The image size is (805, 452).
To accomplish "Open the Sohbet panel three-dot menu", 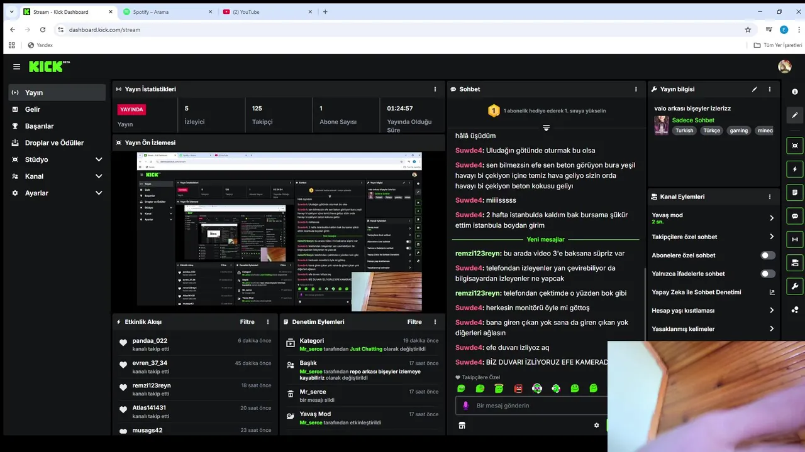I will pos(636,89).
